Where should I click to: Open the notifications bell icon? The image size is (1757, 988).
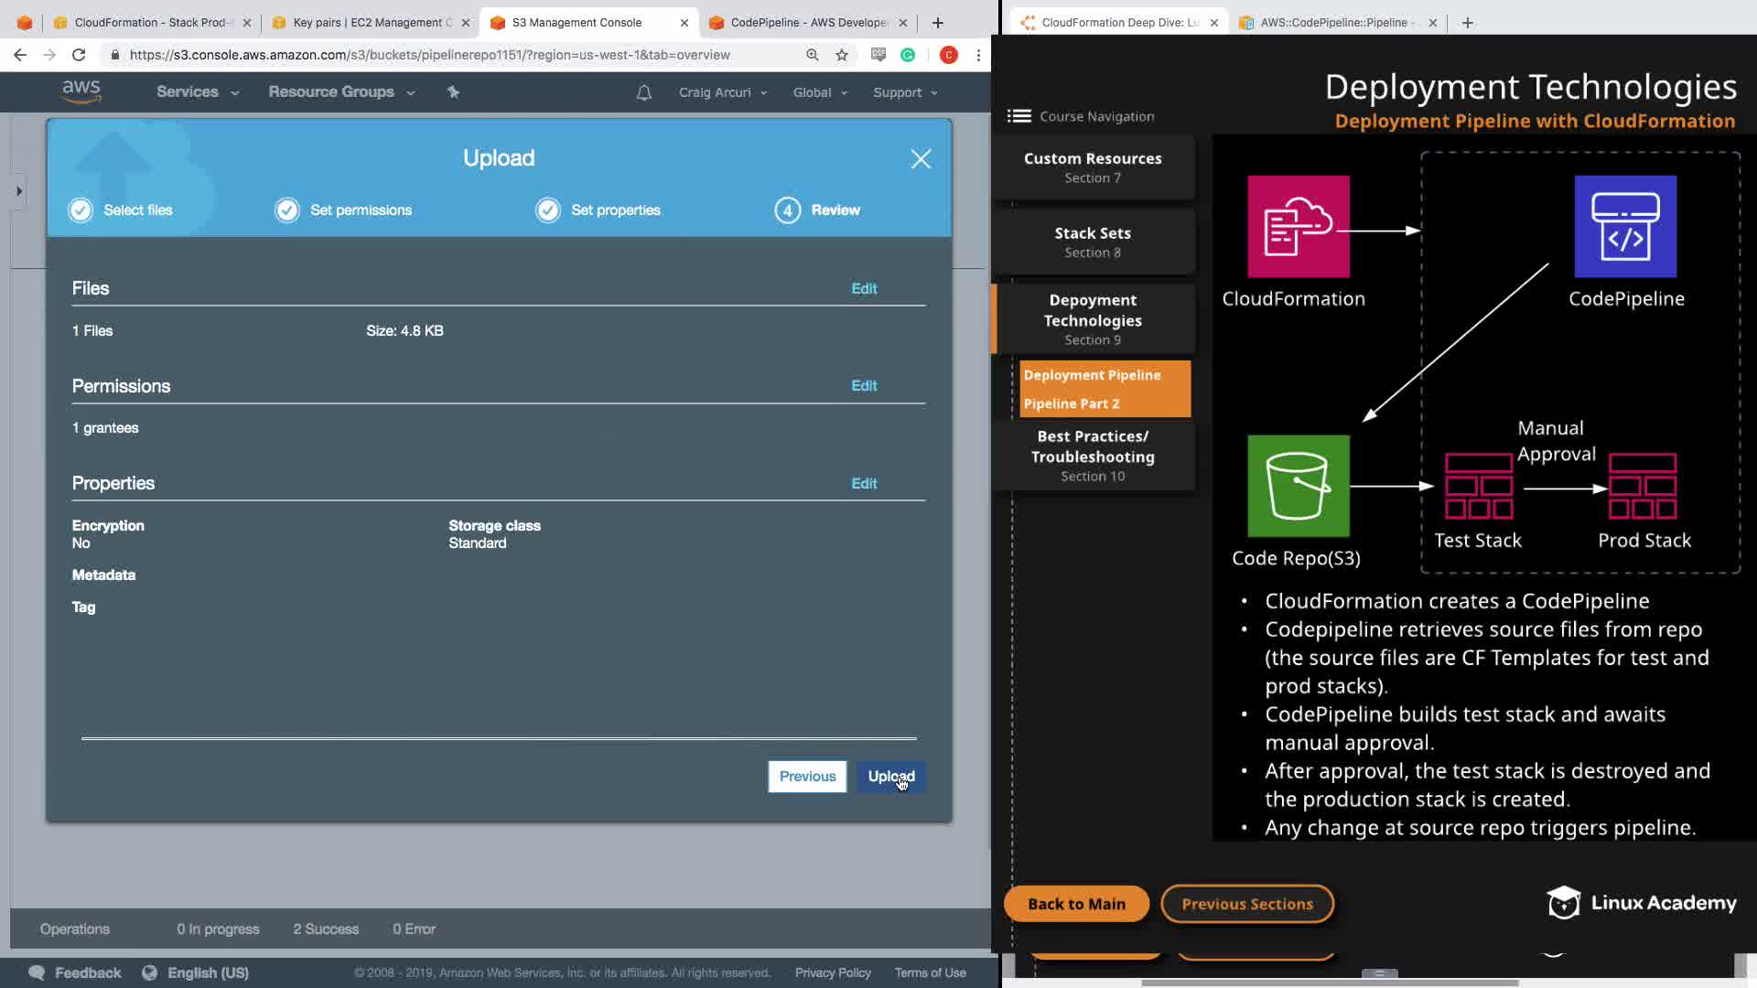click(644, 92)
